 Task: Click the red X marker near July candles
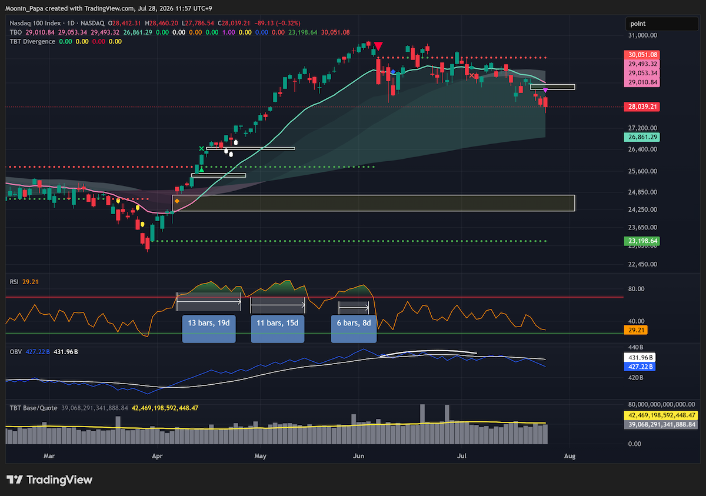[472, 75]
